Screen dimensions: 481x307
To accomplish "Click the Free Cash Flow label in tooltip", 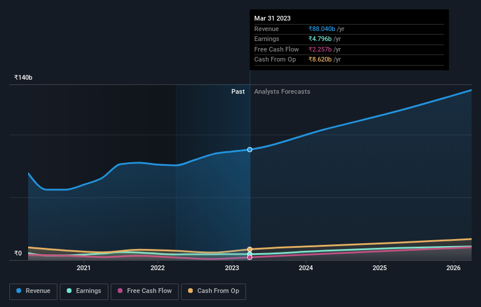I will [277, 49].
